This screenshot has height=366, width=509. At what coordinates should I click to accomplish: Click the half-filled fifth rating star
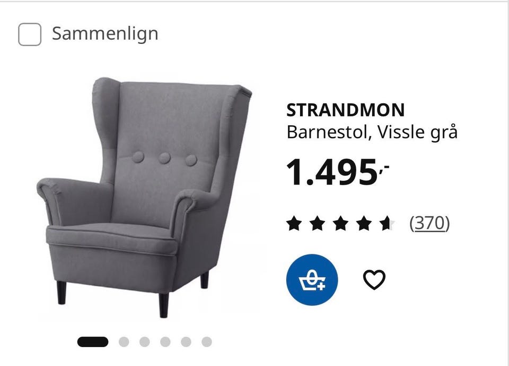click(387, 224)
